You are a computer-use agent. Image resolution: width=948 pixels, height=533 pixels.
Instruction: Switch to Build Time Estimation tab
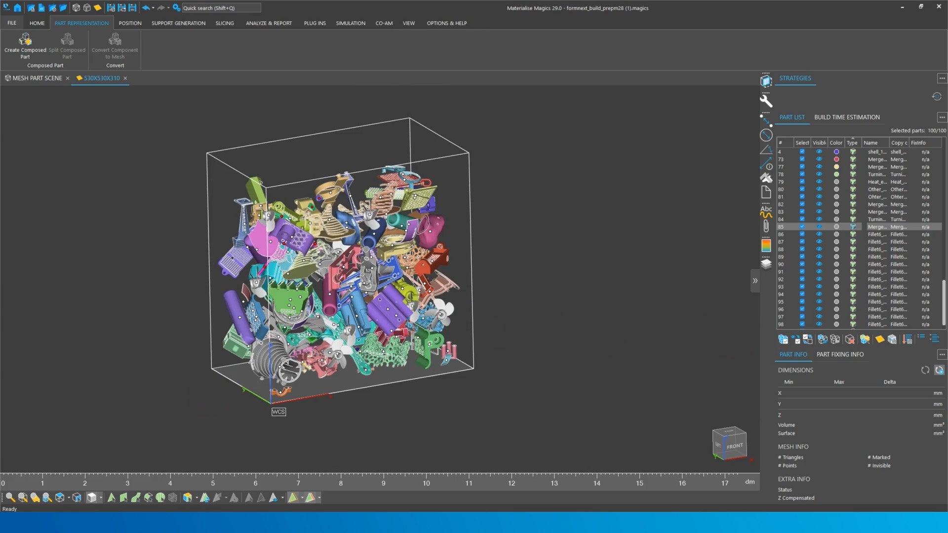pos(847,117)
